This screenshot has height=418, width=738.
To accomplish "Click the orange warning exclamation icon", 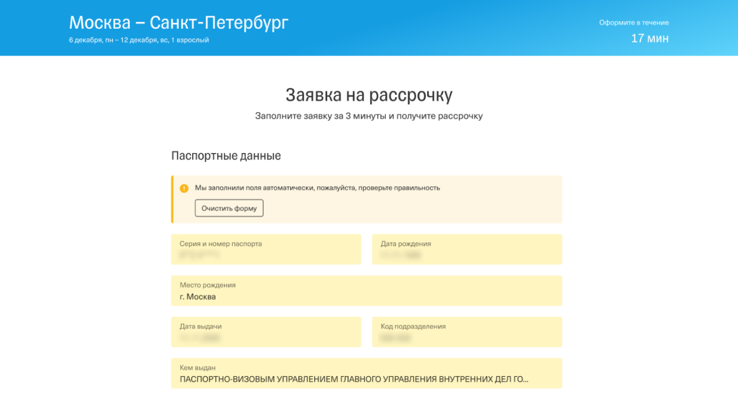I will (184, 187).
